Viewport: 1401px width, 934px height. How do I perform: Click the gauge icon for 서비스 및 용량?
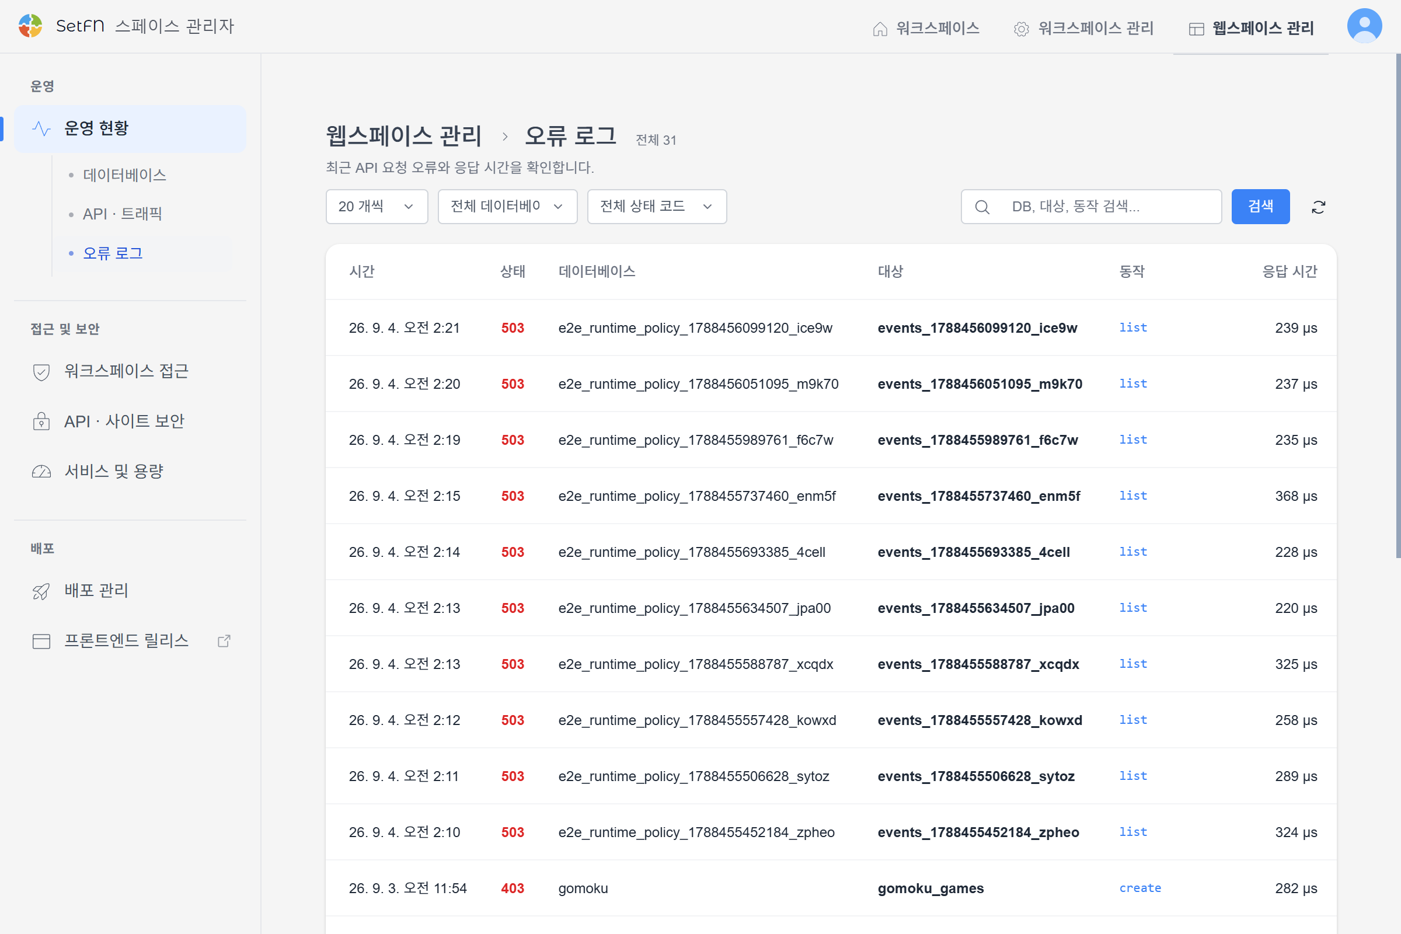point(41,472)
